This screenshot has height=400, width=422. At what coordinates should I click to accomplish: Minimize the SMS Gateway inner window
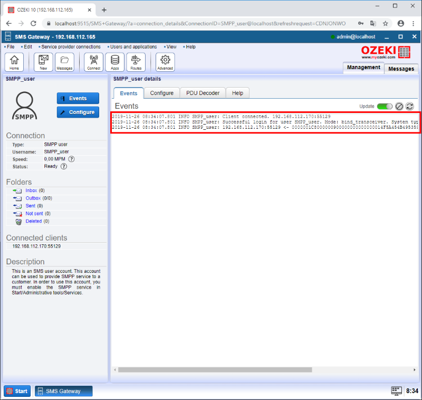(387, 37)
